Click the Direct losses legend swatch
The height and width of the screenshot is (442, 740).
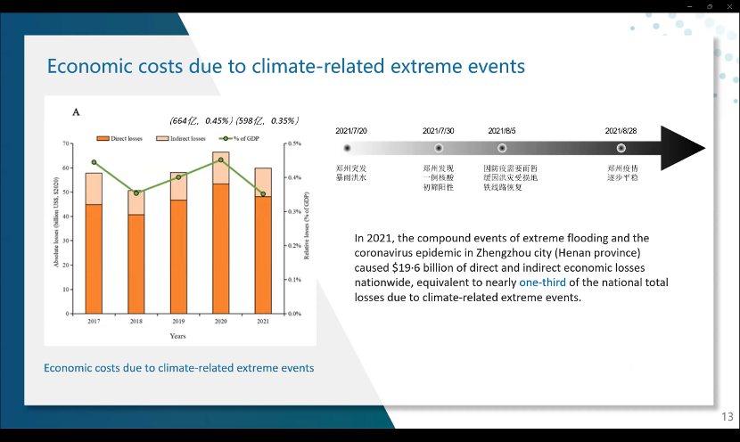point(103,138)
